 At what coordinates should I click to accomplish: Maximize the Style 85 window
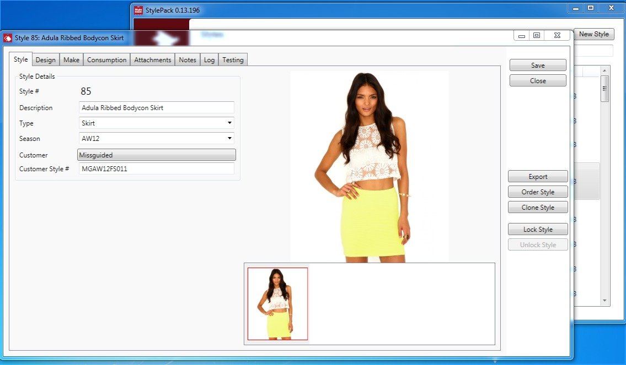pos(537,35)
